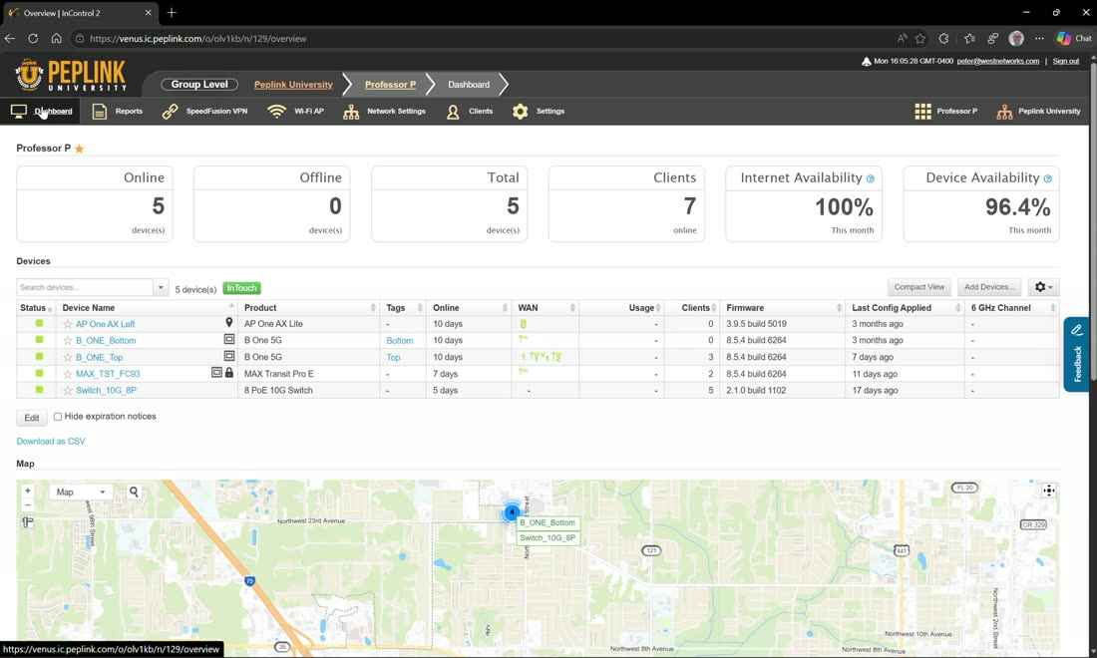Zoom in on the map

pyautogui.click(x=27, y=491)
